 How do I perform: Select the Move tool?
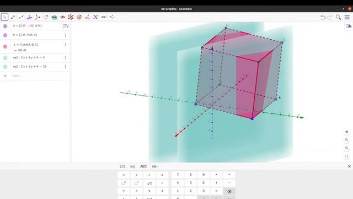4,17
